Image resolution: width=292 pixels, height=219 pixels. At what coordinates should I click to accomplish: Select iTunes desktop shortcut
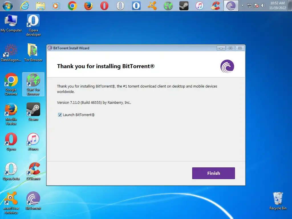(33, 142)
